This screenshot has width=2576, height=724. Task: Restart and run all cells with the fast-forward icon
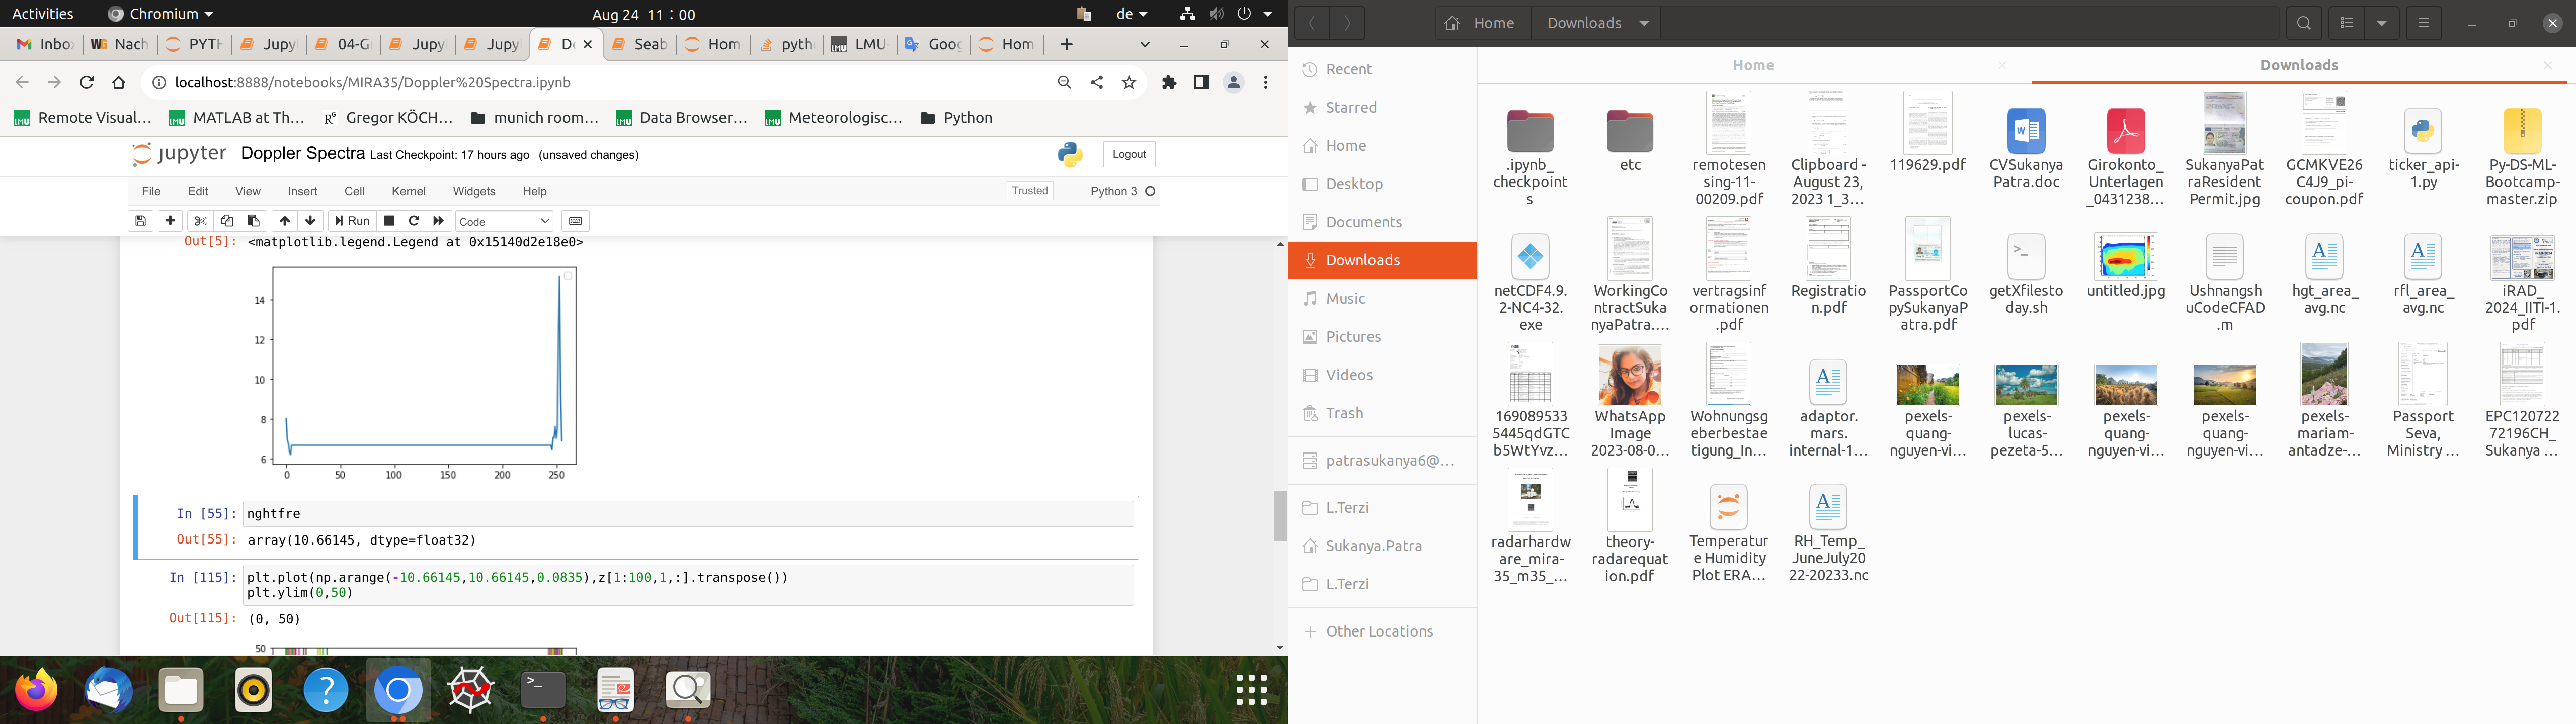tap(439, 221)
